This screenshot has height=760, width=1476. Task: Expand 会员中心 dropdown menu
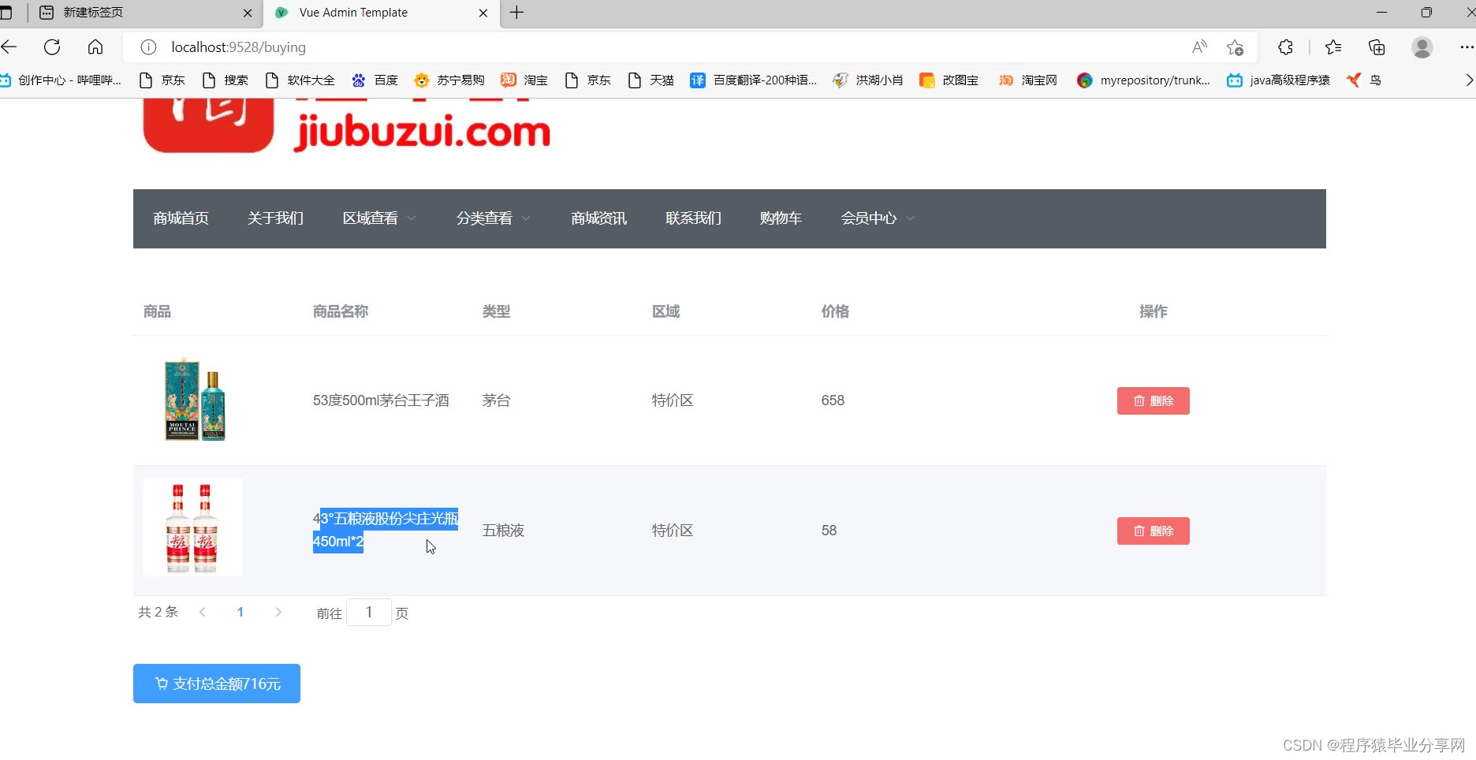click(878, 218)
